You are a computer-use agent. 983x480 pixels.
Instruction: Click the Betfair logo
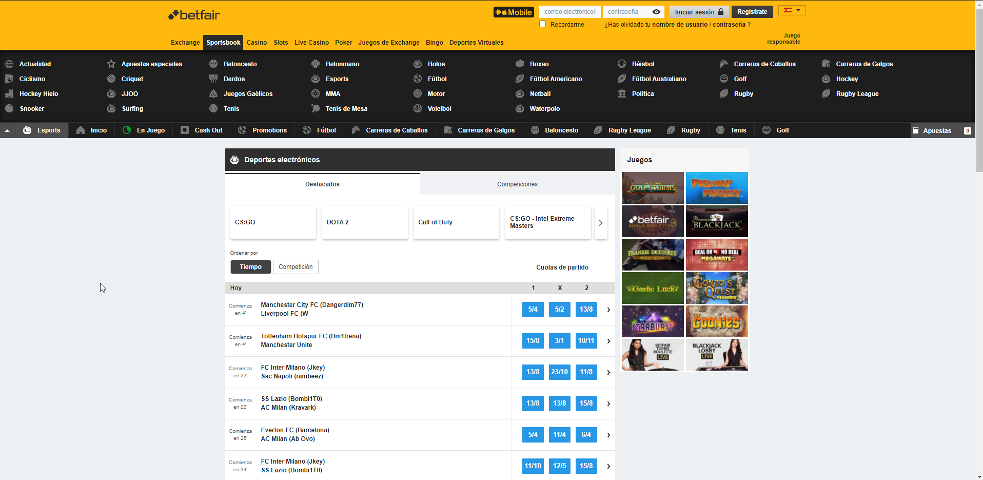pos(194,15)
